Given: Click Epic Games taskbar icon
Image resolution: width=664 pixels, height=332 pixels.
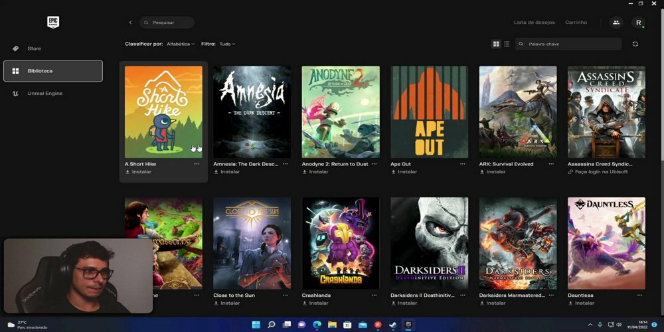Looking at the screenshot, I should (x=408, y=325).
